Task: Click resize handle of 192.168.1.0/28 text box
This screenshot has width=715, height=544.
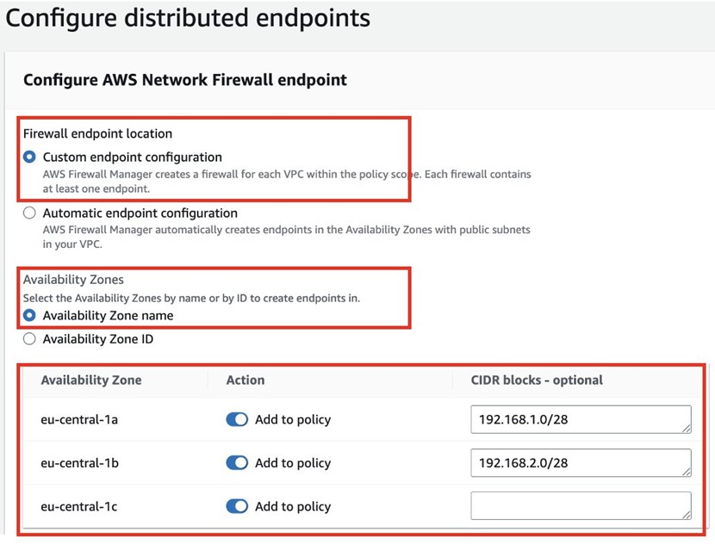Action: click(x=687, y=428)
